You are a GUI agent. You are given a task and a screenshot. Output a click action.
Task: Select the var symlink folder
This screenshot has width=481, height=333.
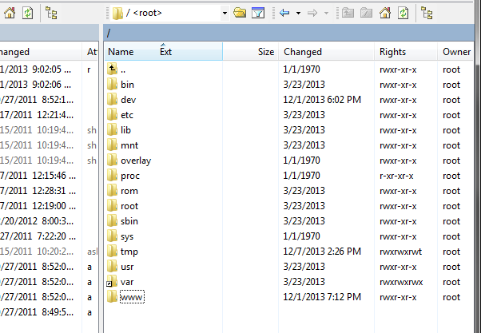coord(126,282)
